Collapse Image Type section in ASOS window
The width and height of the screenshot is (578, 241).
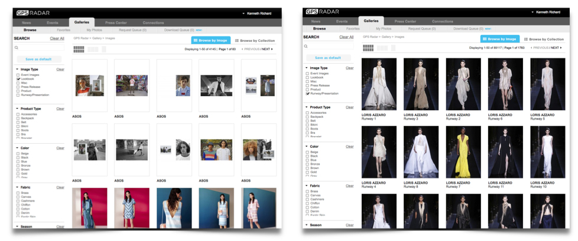(17, 70)
